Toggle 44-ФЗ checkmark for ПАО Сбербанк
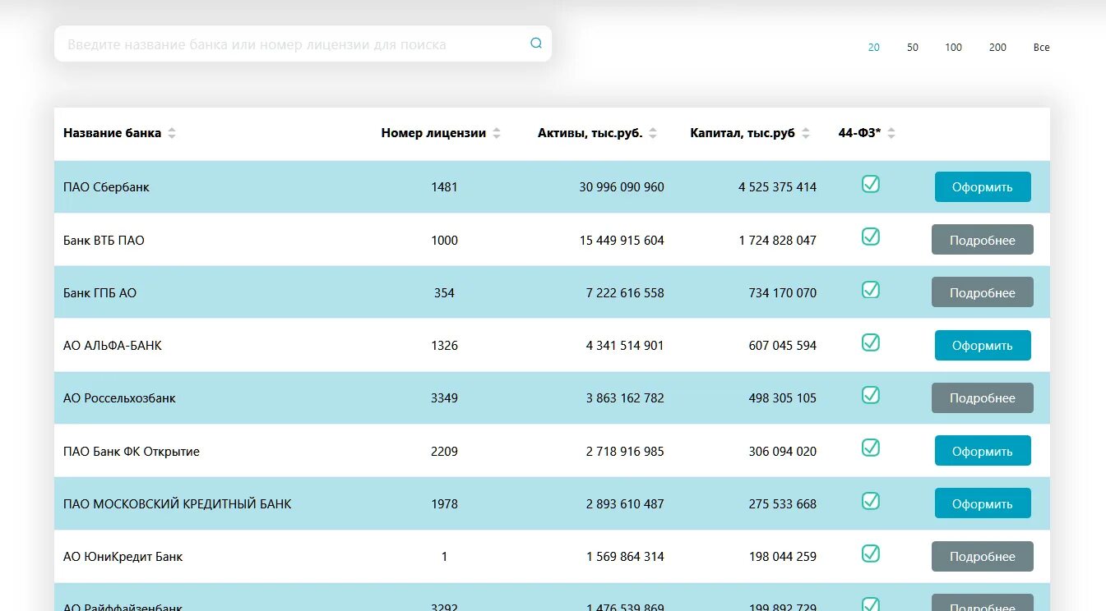The image size is (1106, 611). (x=871, y=184)
